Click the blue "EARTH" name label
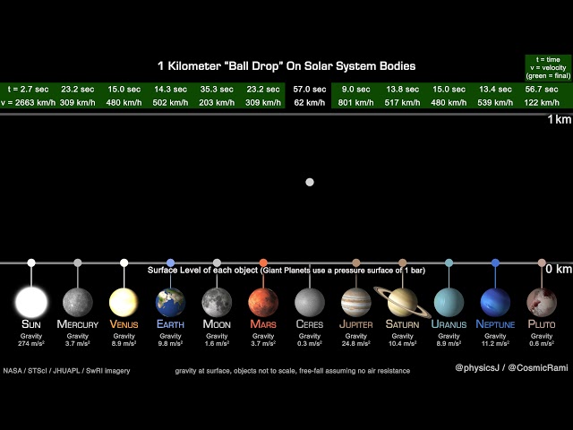 (x=170, y=324)
